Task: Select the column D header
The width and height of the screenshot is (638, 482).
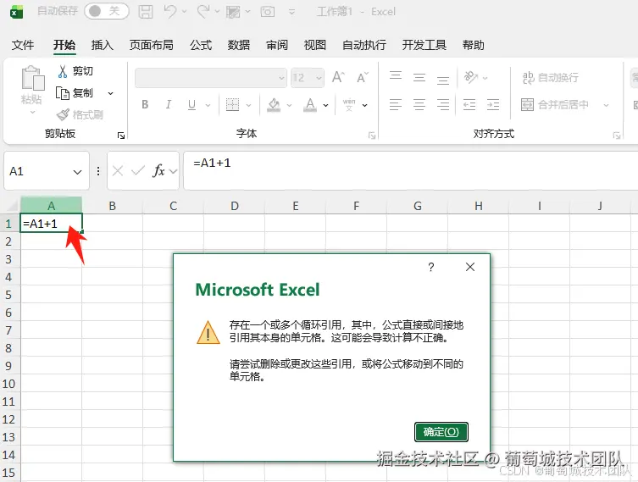Action: (235, 206)
